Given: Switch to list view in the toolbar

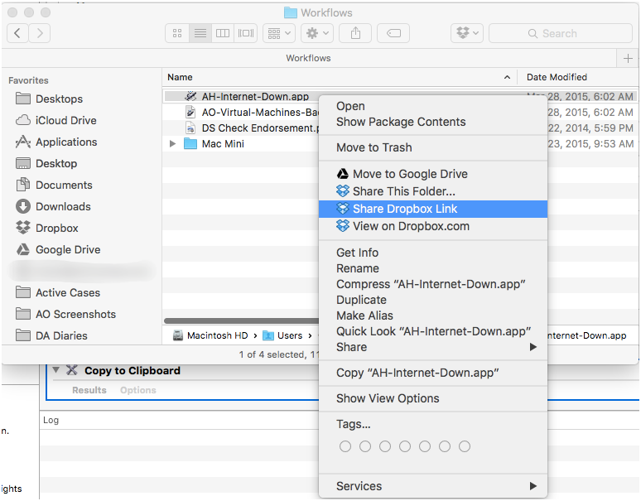Looking at the screenshot, I should tap(200, 33).
